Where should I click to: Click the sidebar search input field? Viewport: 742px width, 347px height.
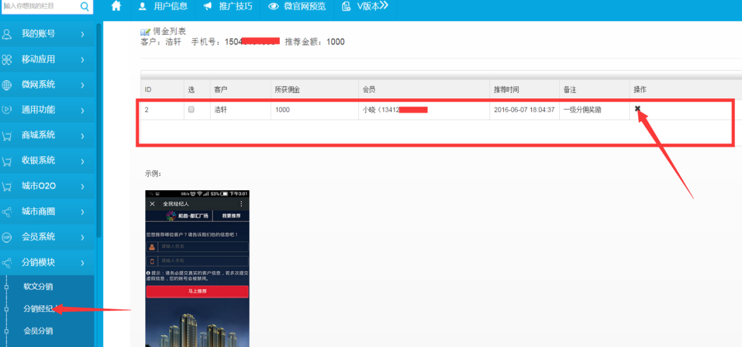tap(39, 6)
